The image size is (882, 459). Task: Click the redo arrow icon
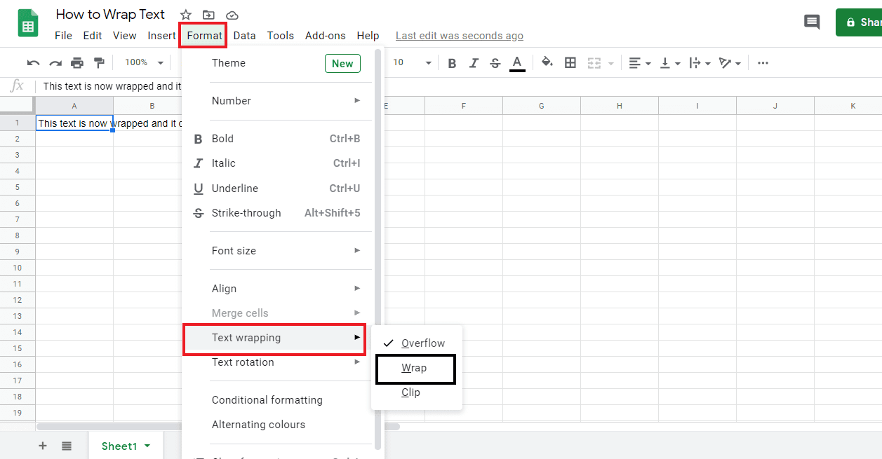click(x=55, y=63)
